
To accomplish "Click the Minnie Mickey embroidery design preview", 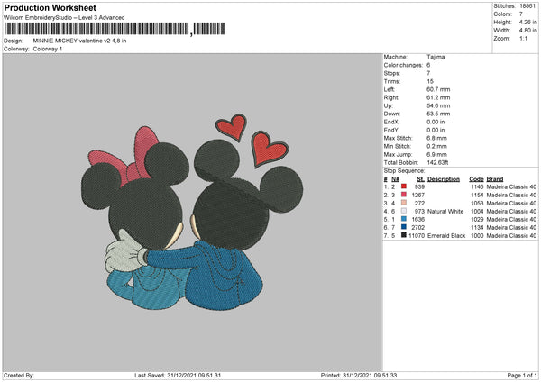I will pyautogui.click(x=192, y=213).
